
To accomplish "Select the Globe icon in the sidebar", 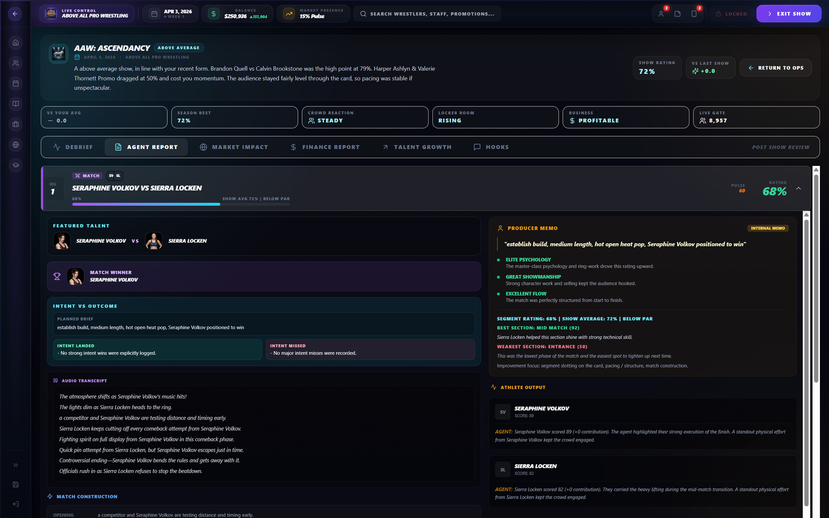I will pyautogui.click(x=15, y=144).
